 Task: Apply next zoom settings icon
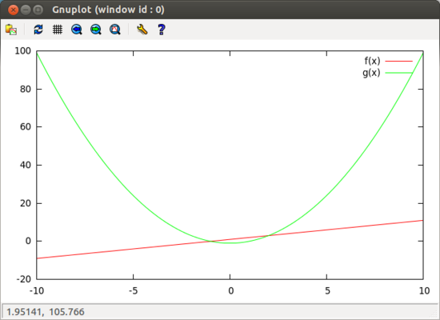[96, 30]
